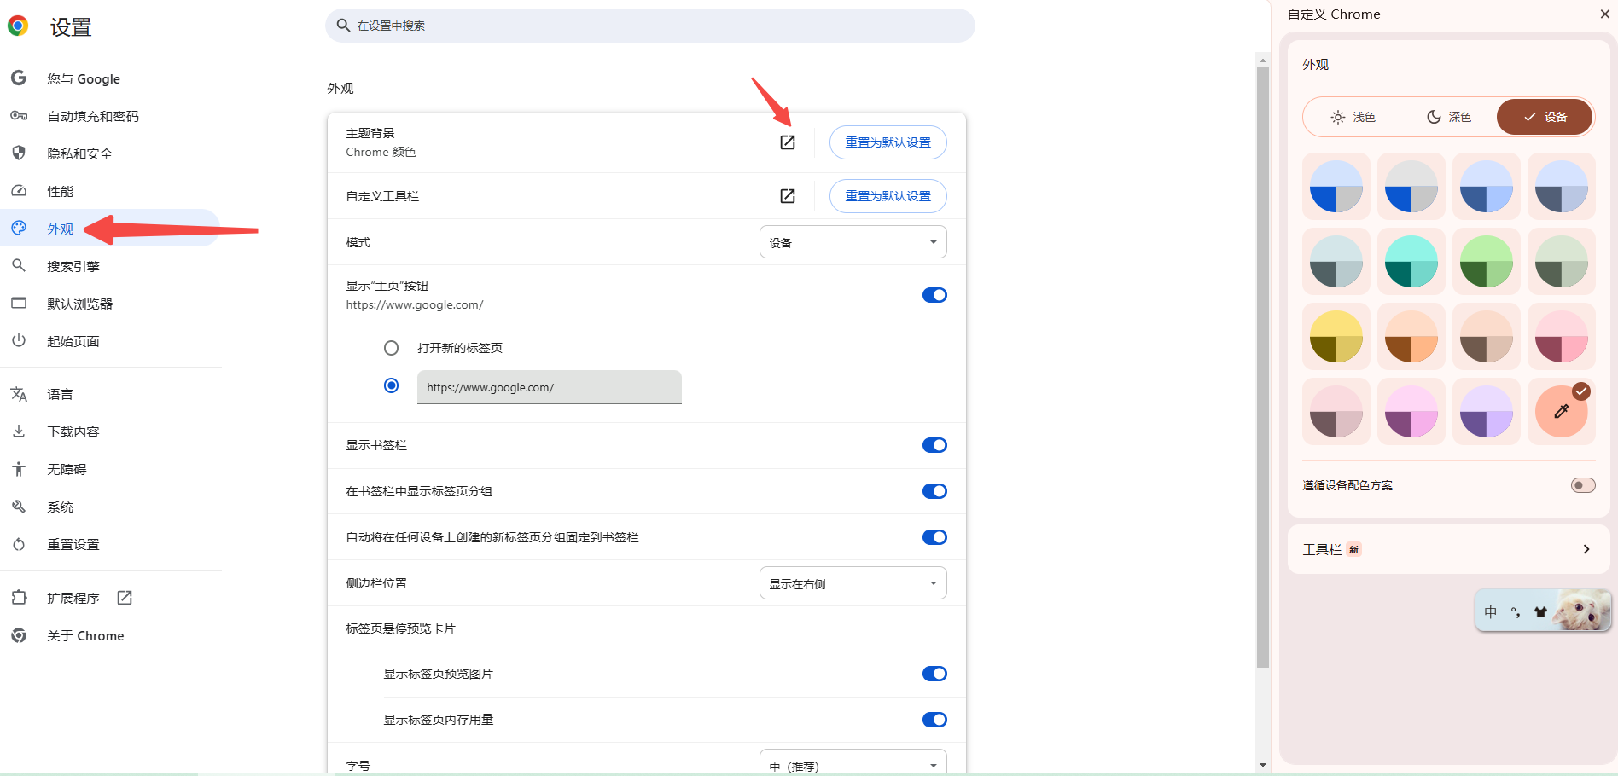Click the 在设置中搜索 search field

coord(650,26)
